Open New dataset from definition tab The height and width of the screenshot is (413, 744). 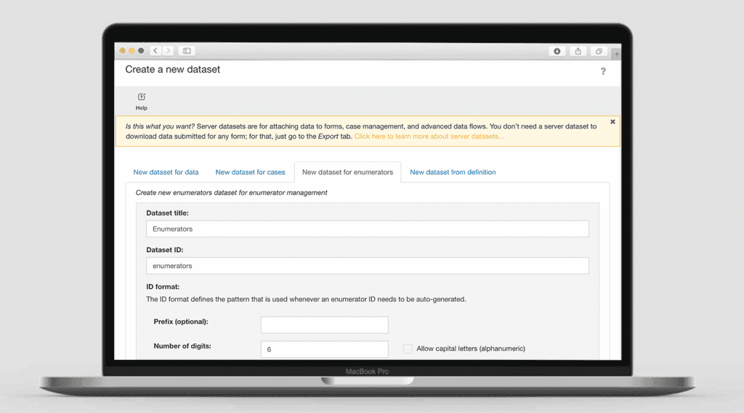(453, 172)
